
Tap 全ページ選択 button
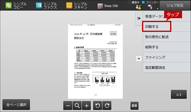tap(16, 105)
